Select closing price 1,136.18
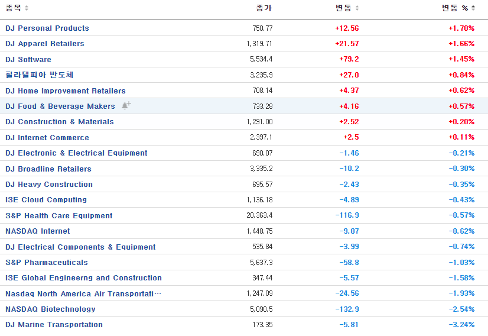The image size is (488, 336). [x=259, y=200]
